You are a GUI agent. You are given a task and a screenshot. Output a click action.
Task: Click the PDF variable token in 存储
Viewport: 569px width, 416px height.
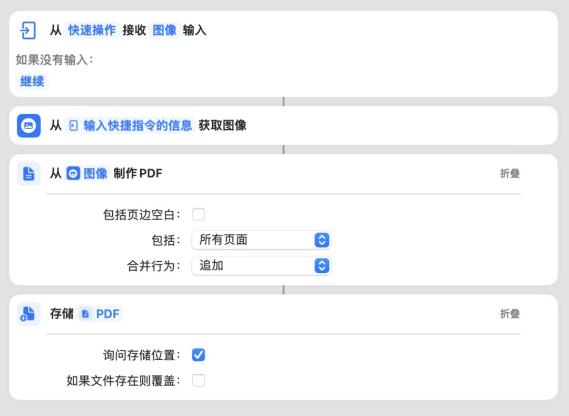coord(101,314)
